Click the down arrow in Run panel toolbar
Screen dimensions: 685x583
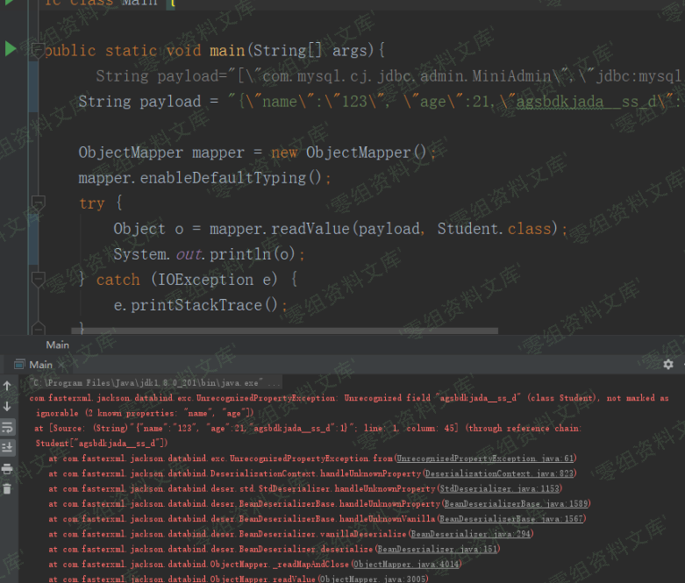(8, 407)
